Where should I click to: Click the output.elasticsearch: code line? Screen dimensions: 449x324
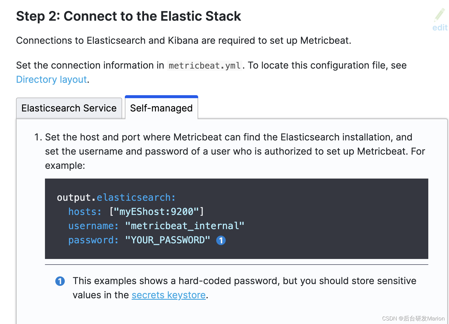pyautogui.click(x=116, y=197)
